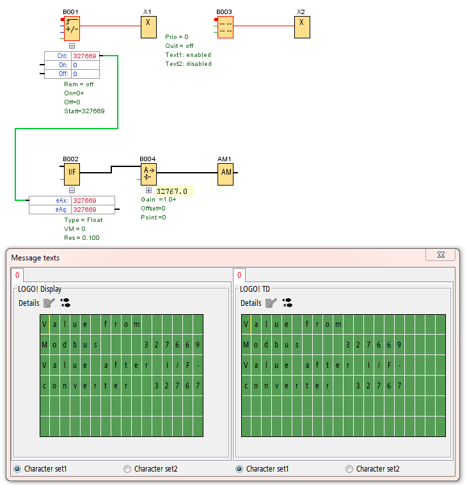Select Character set1 for LOGO! TD

[x=239, y=469]
